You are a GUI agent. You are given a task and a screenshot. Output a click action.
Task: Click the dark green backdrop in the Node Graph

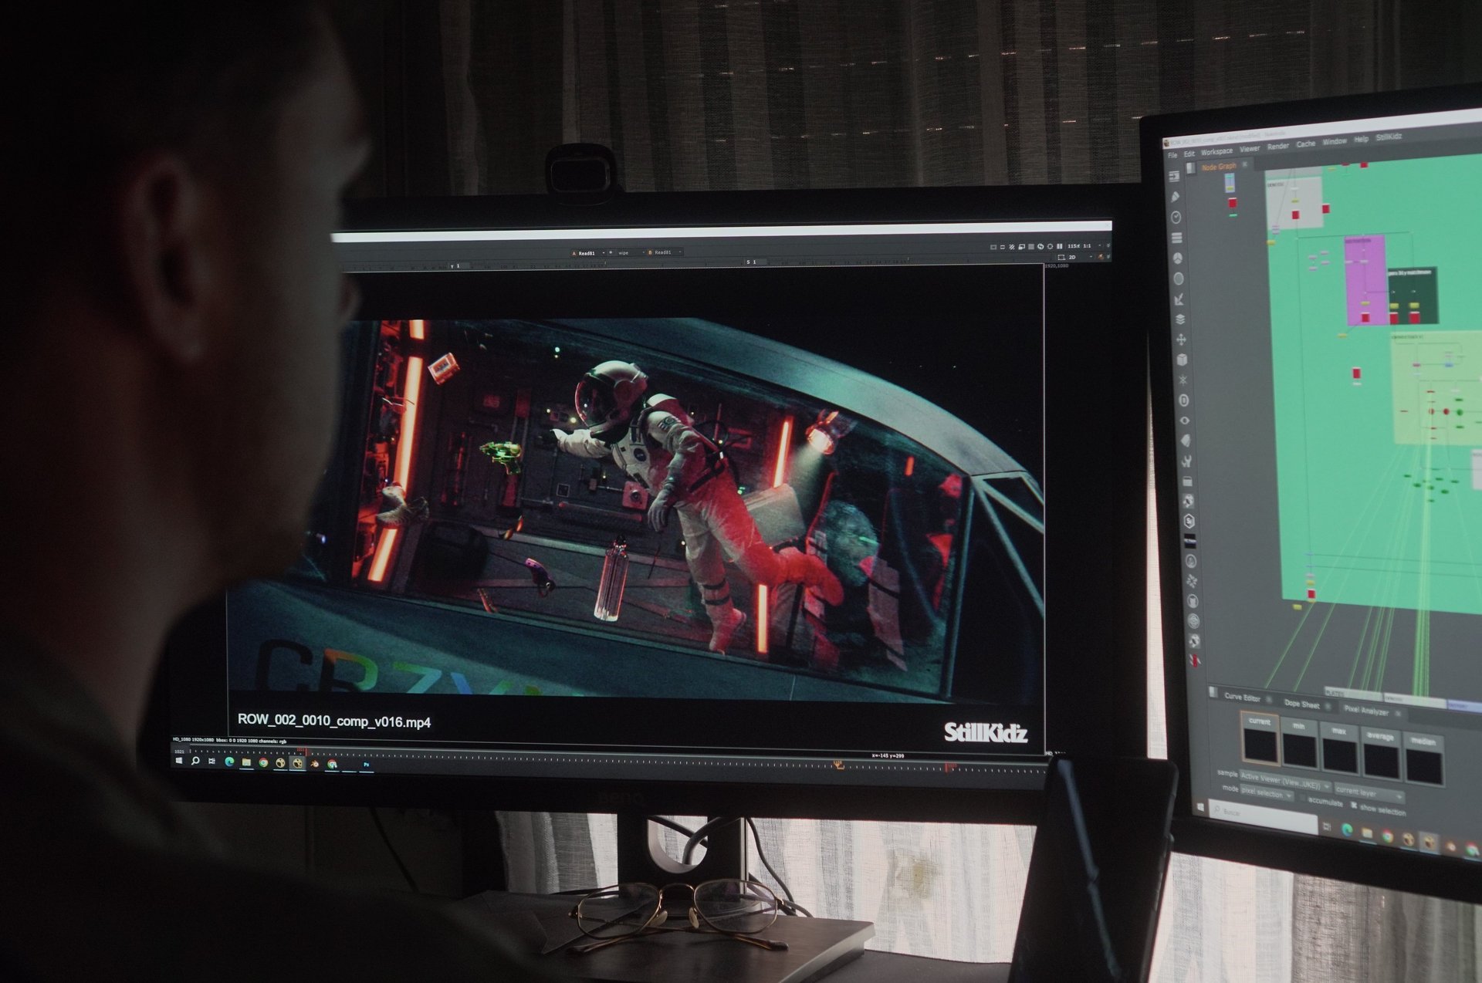point(1412,296)
